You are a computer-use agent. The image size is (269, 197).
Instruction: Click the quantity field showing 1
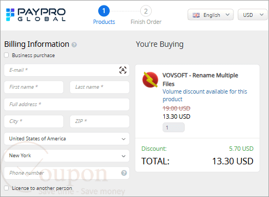coord(174,127)
